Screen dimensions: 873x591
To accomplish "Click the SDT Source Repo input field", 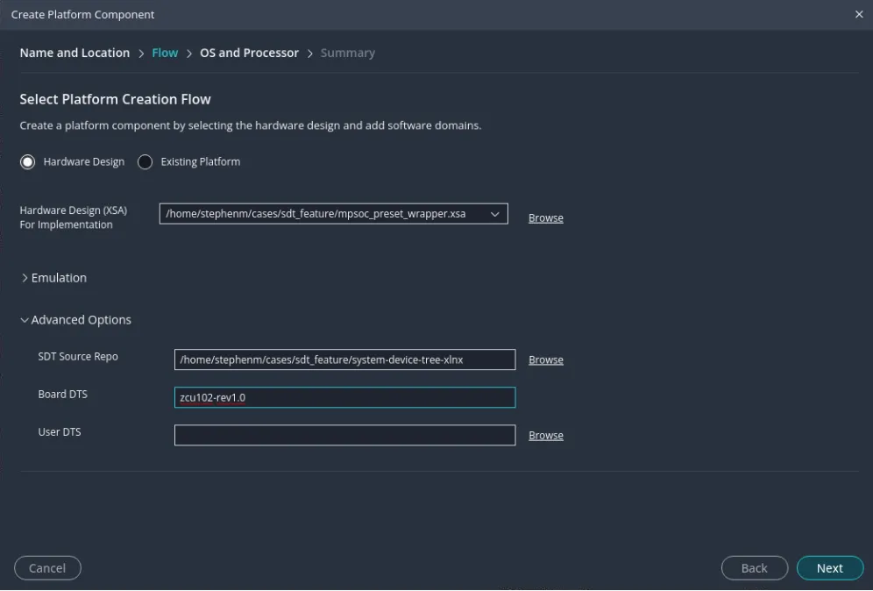I will 344,360.
